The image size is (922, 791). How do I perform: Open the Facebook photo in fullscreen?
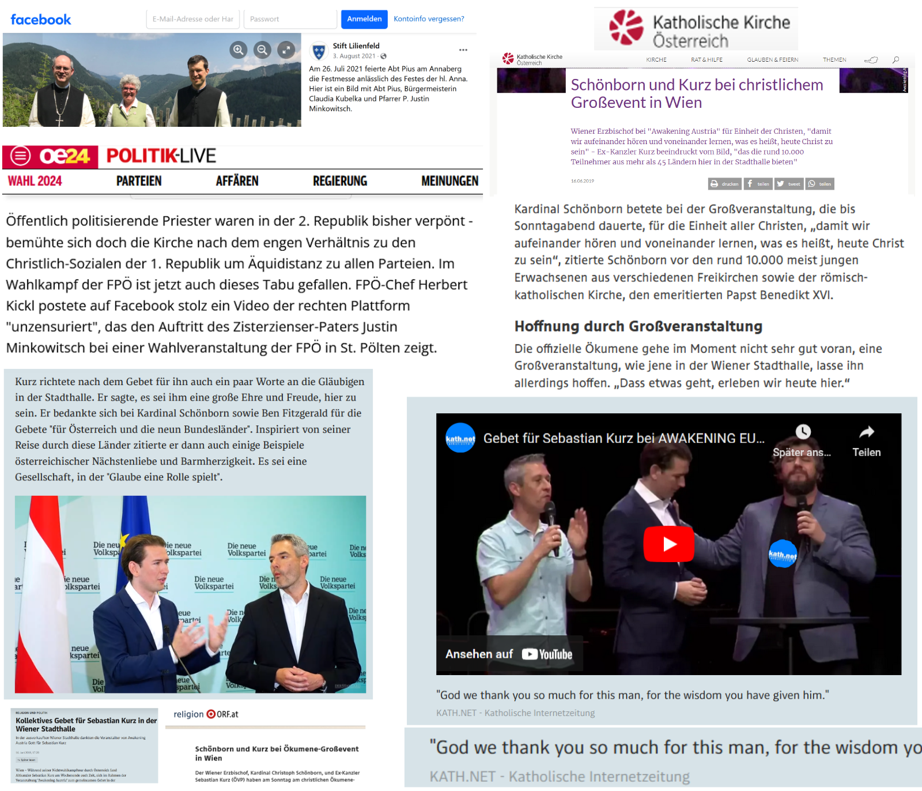[x=286, y=50]
